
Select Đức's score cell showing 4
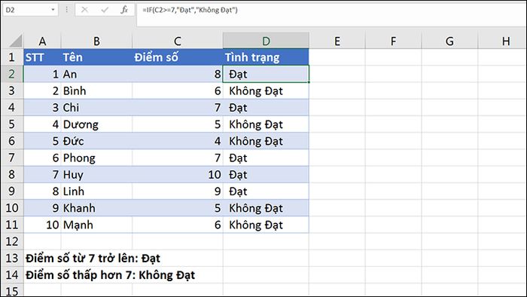[178, 141]
